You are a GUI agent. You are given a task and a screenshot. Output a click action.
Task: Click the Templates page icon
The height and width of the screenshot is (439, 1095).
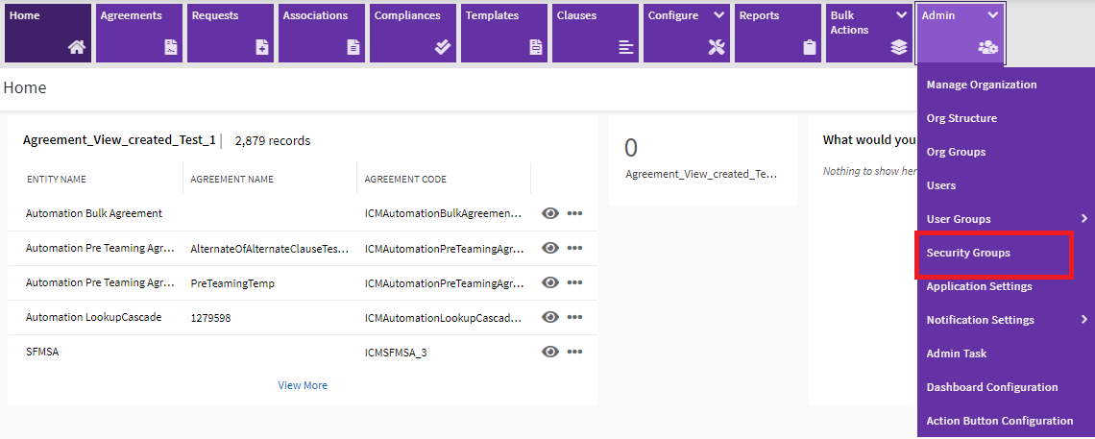tap(535, 47)
